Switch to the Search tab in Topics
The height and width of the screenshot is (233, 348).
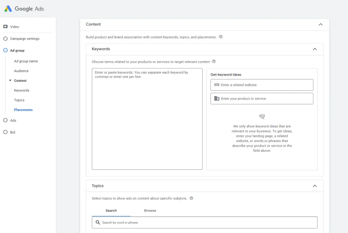(111, 211)
